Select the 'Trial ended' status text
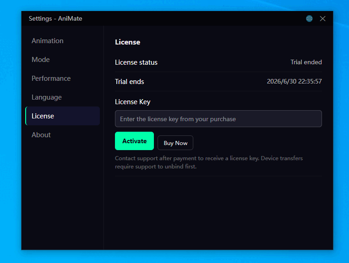This screenshot has height=263, width=349. tap(306, 62)
